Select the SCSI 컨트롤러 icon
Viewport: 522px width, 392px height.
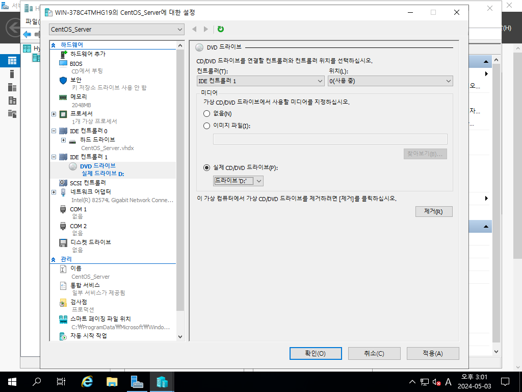pos(63,183)
